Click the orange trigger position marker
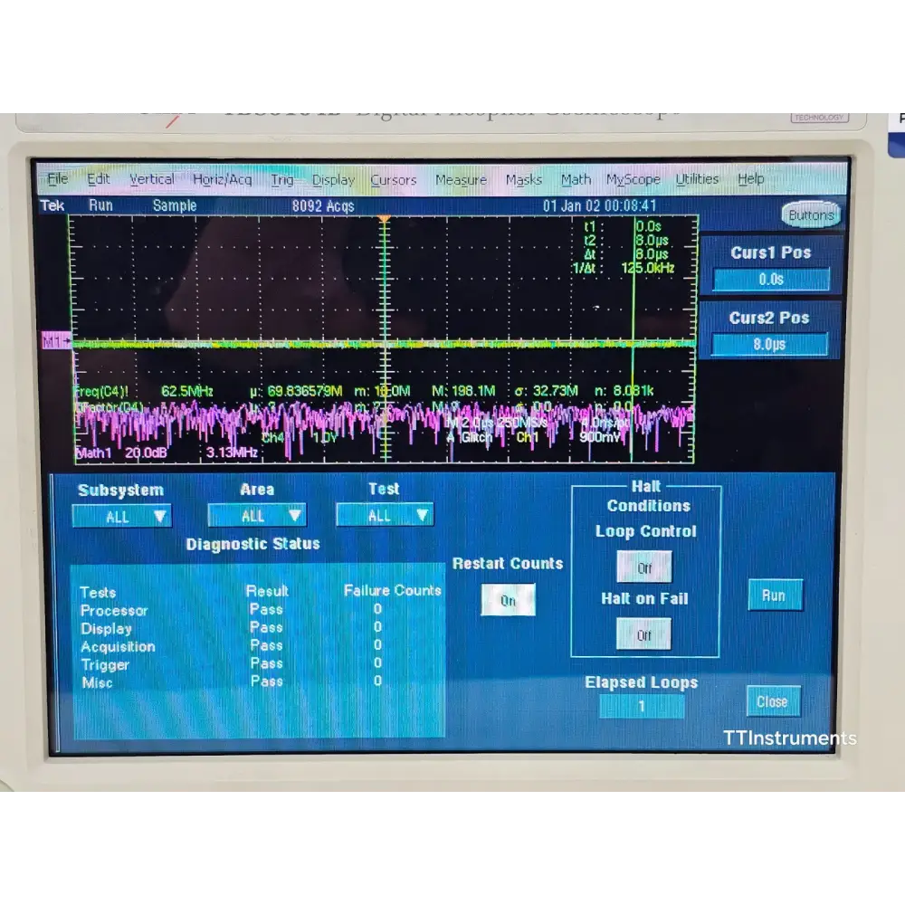 (x=384, y=220)
